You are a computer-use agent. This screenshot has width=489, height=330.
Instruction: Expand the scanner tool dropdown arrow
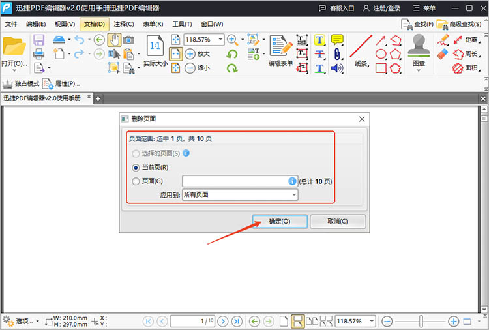69,40
